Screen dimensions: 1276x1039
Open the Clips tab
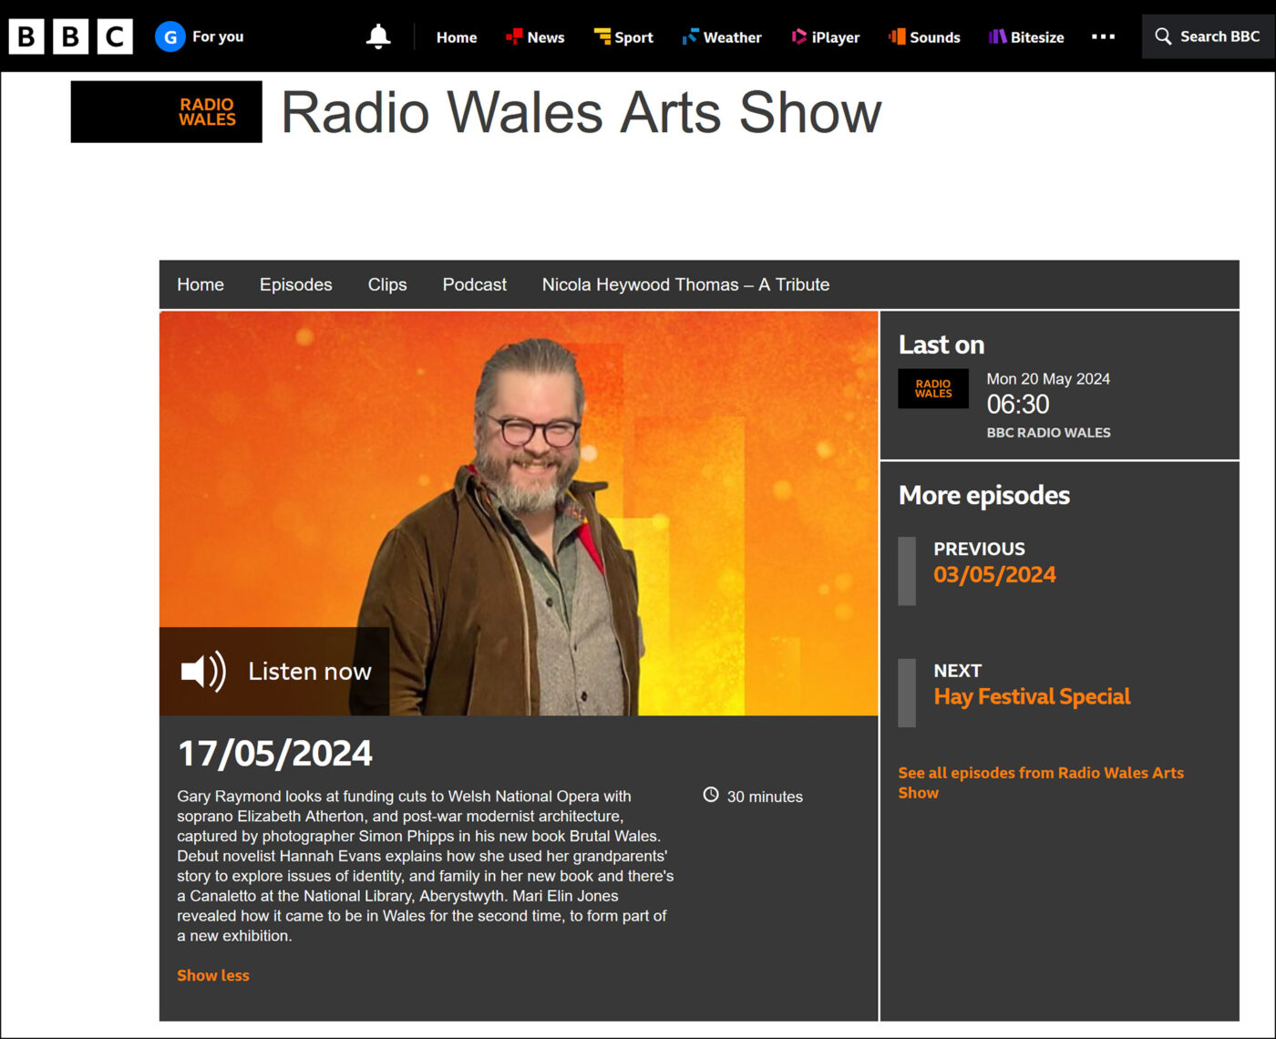387,284
